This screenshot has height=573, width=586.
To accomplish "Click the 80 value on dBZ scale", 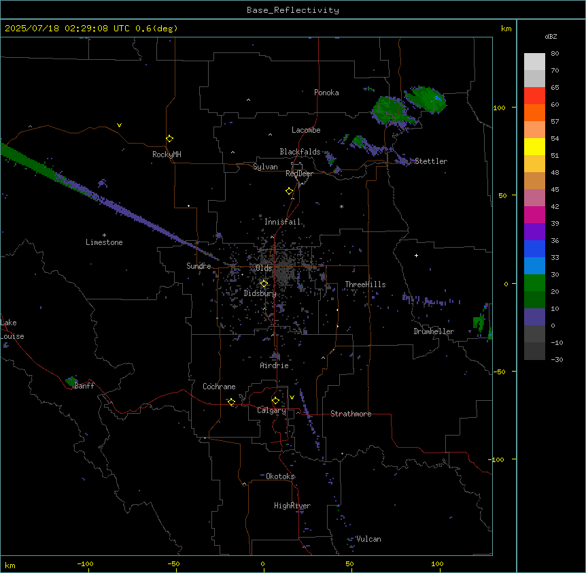I will pyautogui.click(x=555, y=54).
